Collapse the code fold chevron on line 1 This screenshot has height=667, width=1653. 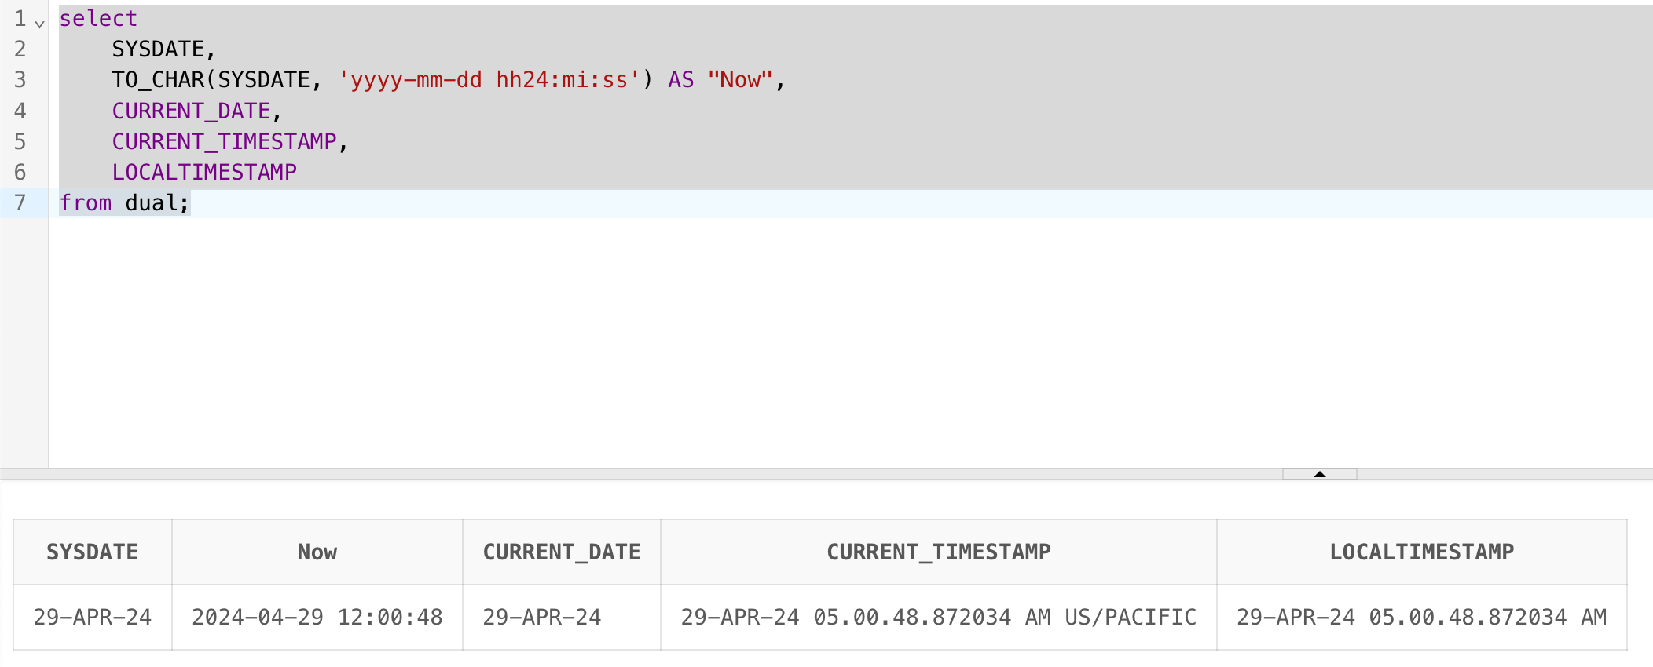(x=39, y=24)
